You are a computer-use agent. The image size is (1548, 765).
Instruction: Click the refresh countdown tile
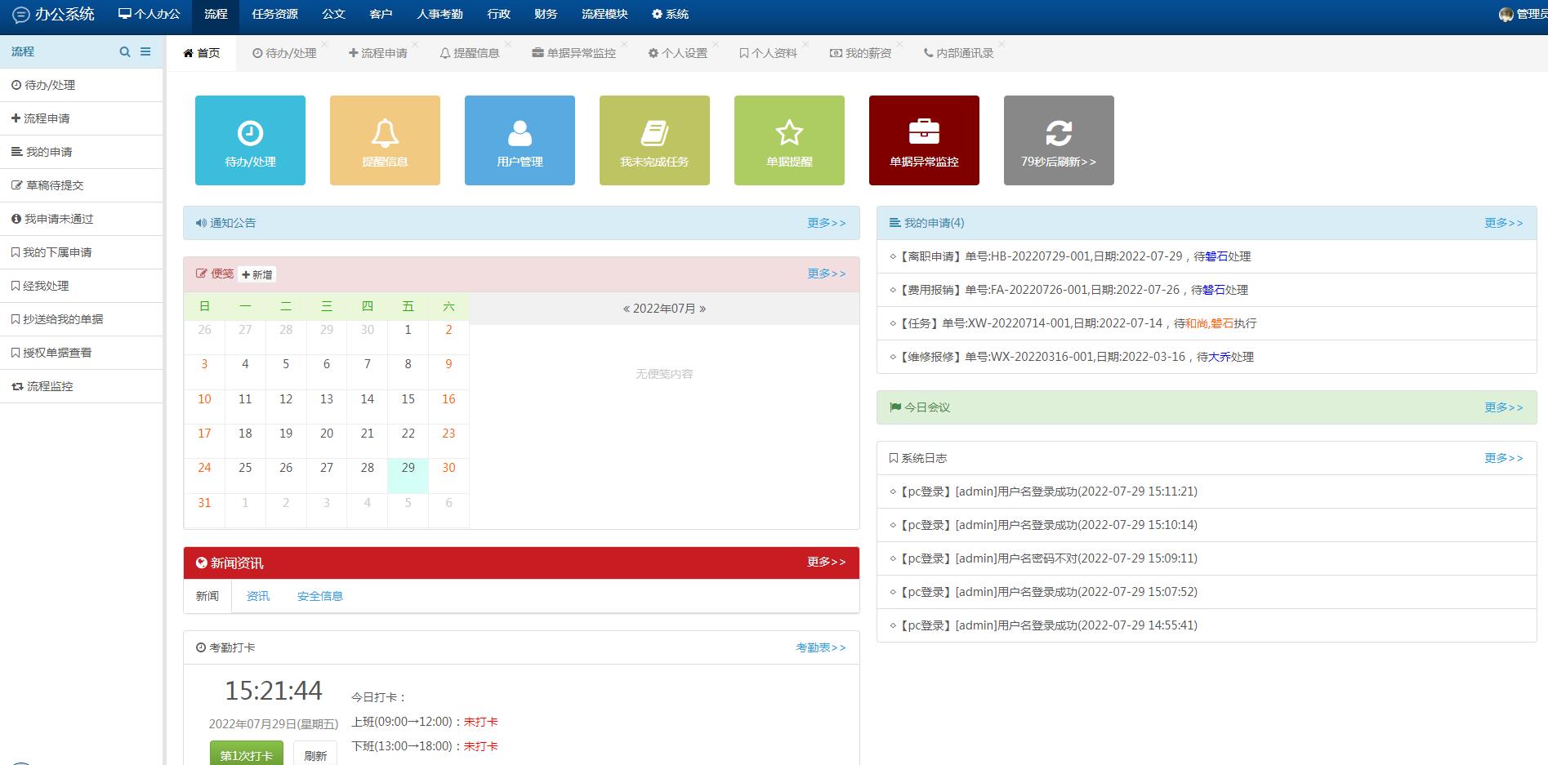tap(1059, 140)
